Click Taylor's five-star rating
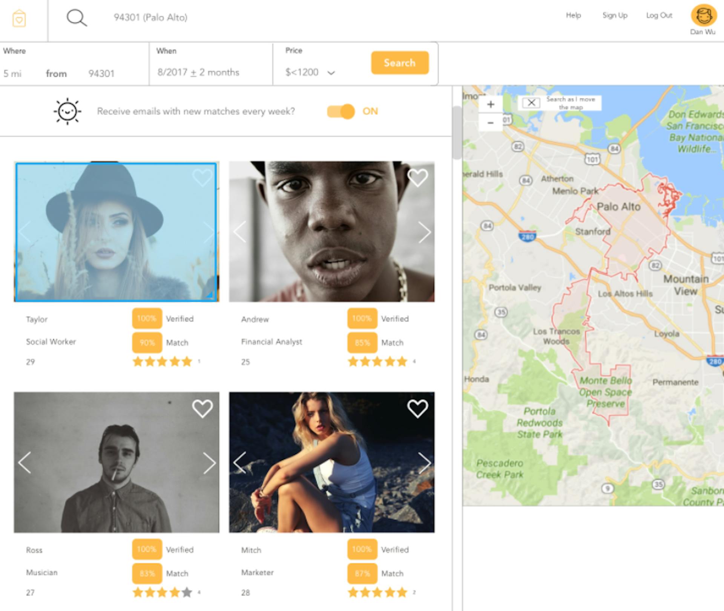 pos(163,362)
